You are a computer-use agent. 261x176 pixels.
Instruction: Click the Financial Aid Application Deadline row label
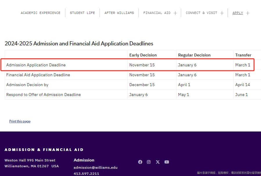tap(38, 75)
